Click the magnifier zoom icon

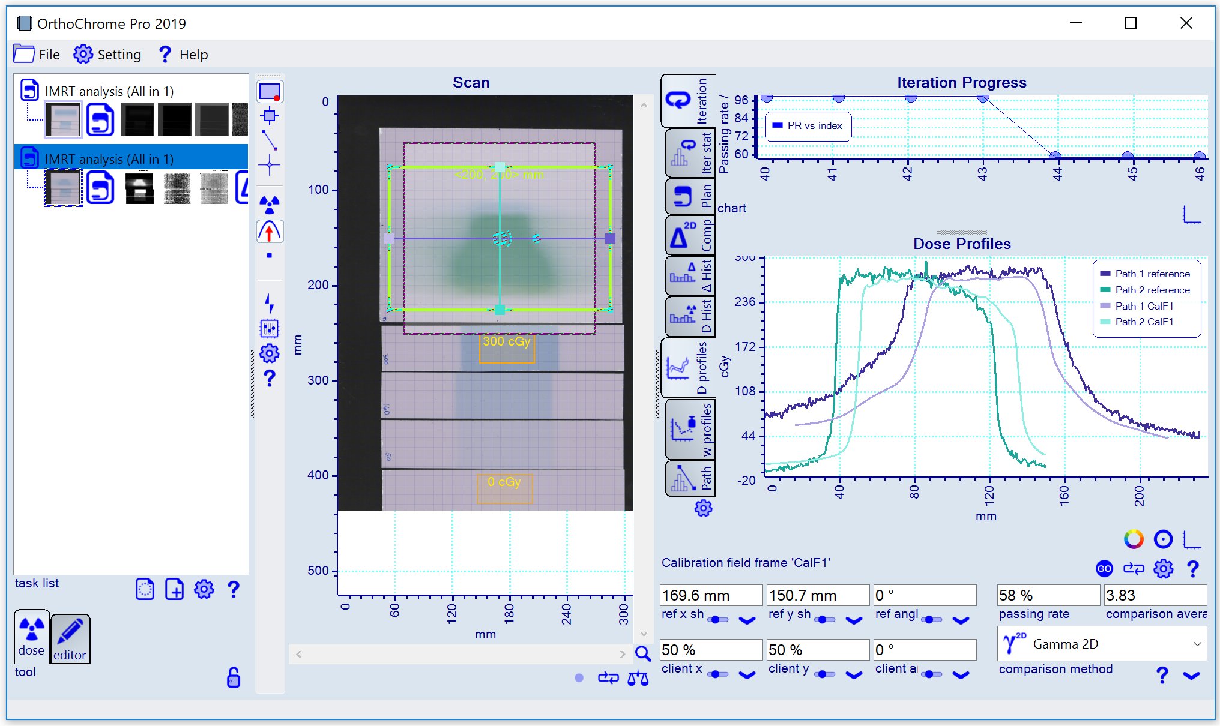[643, 654]
